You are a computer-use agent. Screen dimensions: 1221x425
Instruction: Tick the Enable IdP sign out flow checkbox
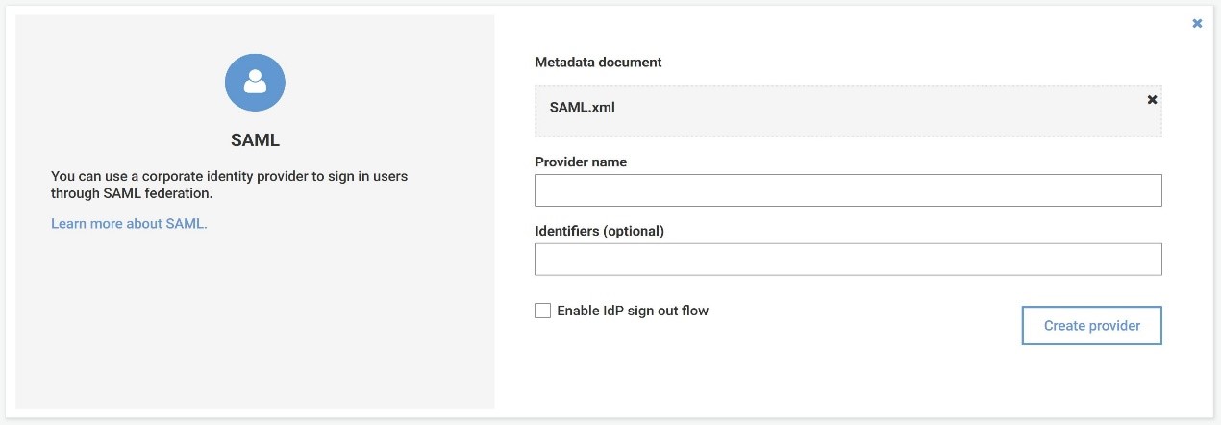543,311
